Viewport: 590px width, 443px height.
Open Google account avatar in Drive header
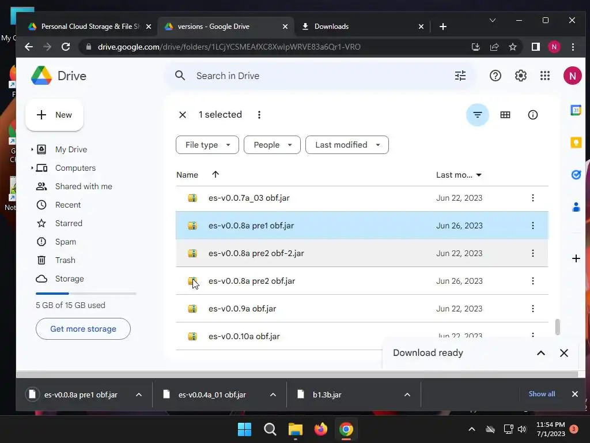pos(572,76)
